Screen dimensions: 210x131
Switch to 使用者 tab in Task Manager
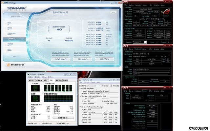[x=66, y=81]
